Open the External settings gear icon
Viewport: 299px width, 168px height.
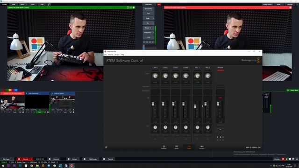[x=50, y=159]
